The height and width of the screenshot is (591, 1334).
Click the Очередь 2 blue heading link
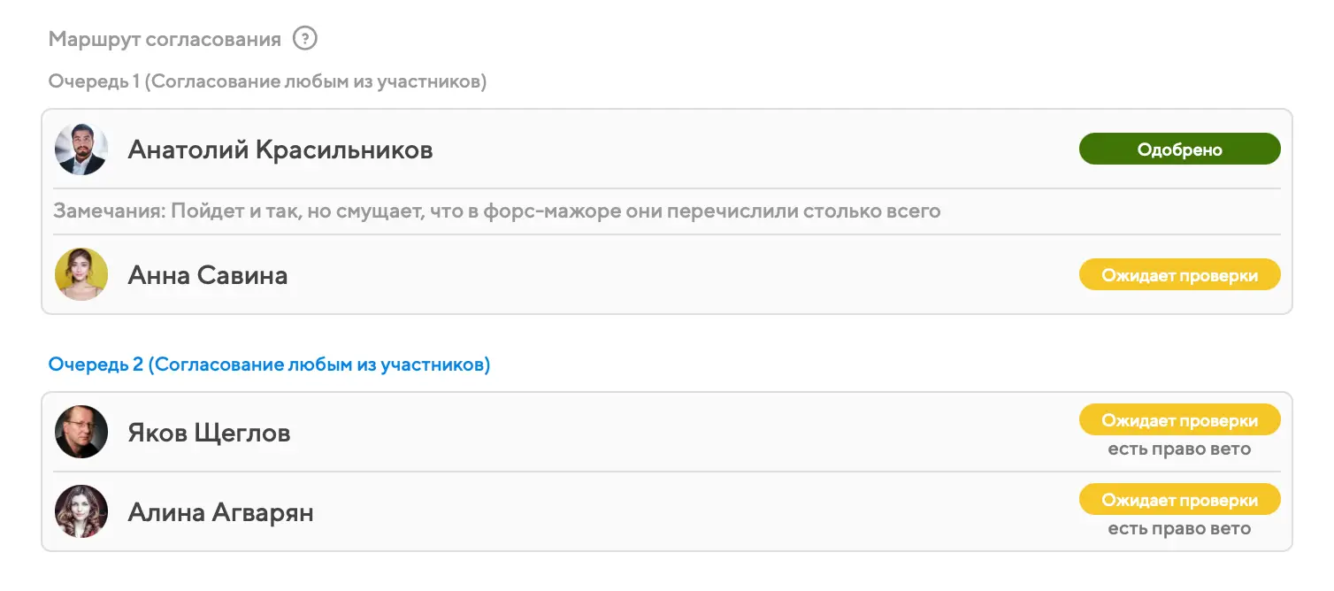pos(269,365)
